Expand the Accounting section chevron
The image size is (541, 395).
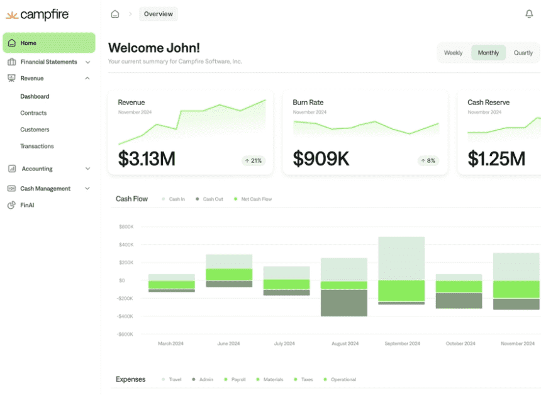tap(87, 169)
